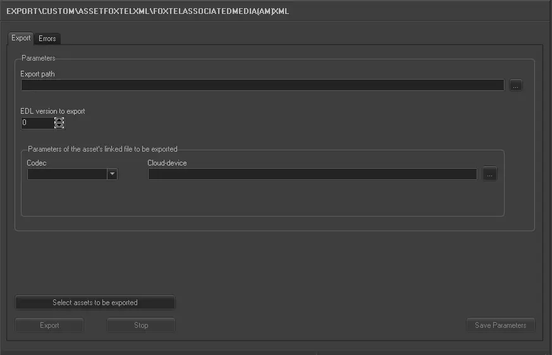Click inside the Codec combo box field
Image resolution: width=552 pixels, height=355 pixels.
66,174
